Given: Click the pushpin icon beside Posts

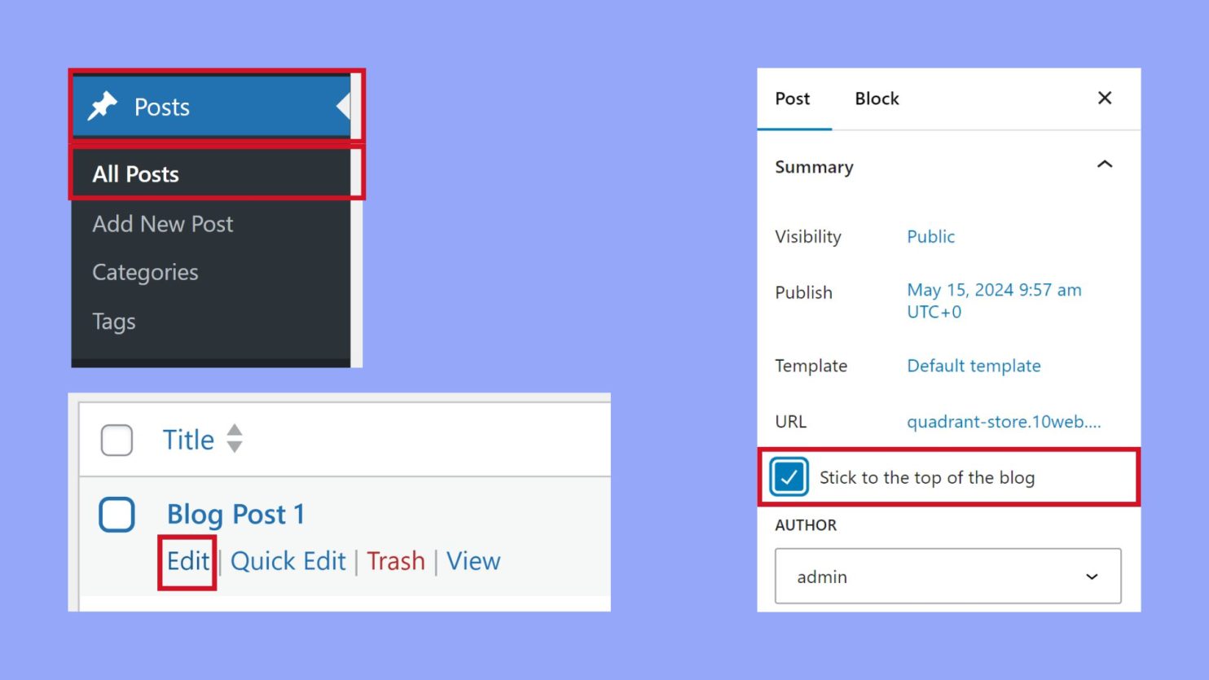Looking at the screenshot, I should 103,105.
